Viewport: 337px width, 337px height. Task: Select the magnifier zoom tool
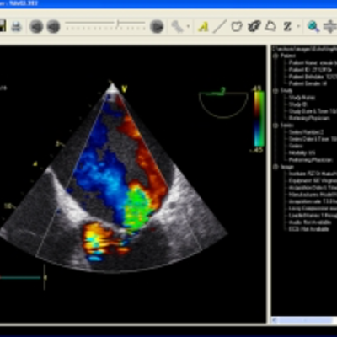coord(313,26)
